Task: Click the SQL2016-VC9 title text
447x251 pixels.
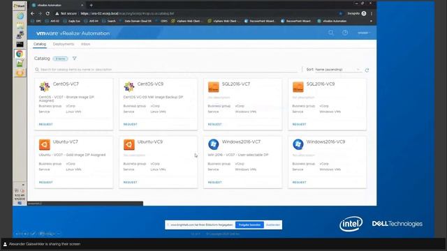Action: tap(321, 84)
